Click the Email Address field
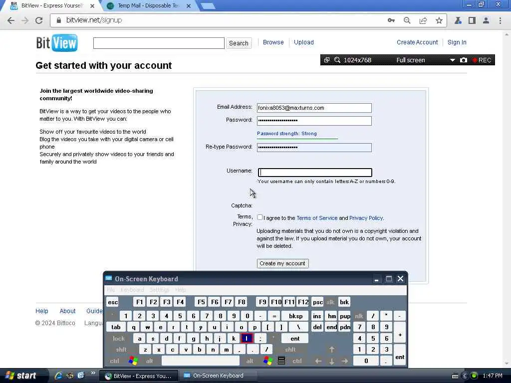Viewport: 511px width, 383px height. point(314,108)
